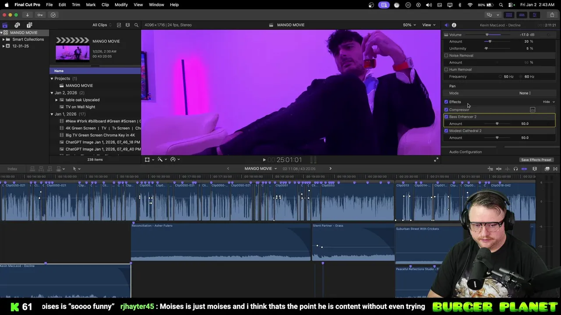The image size is (561, 315).
Task: Enable the Hum Removal checkbox
Action: [x=446, y=70]
